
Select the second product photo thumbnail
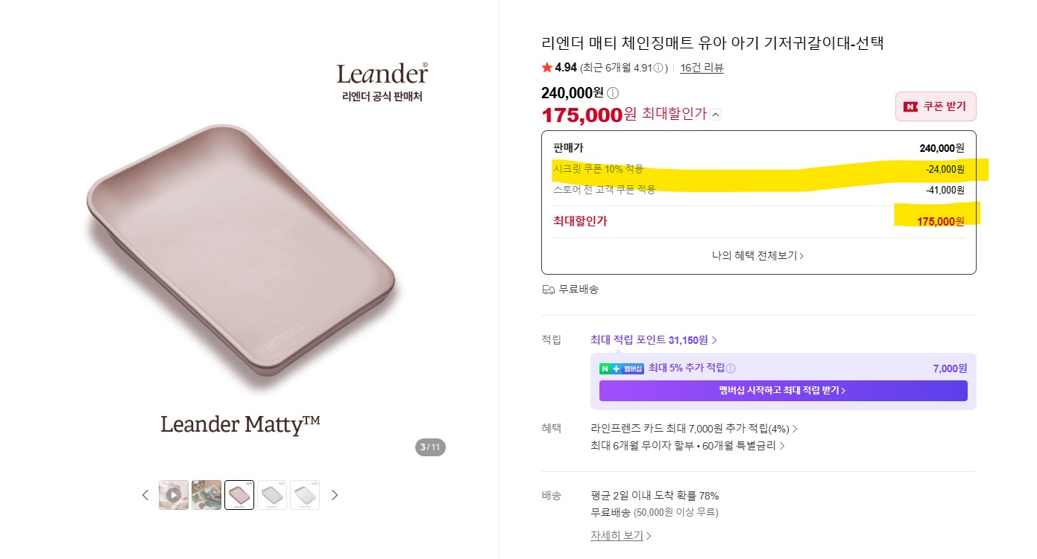pos(207,495)
